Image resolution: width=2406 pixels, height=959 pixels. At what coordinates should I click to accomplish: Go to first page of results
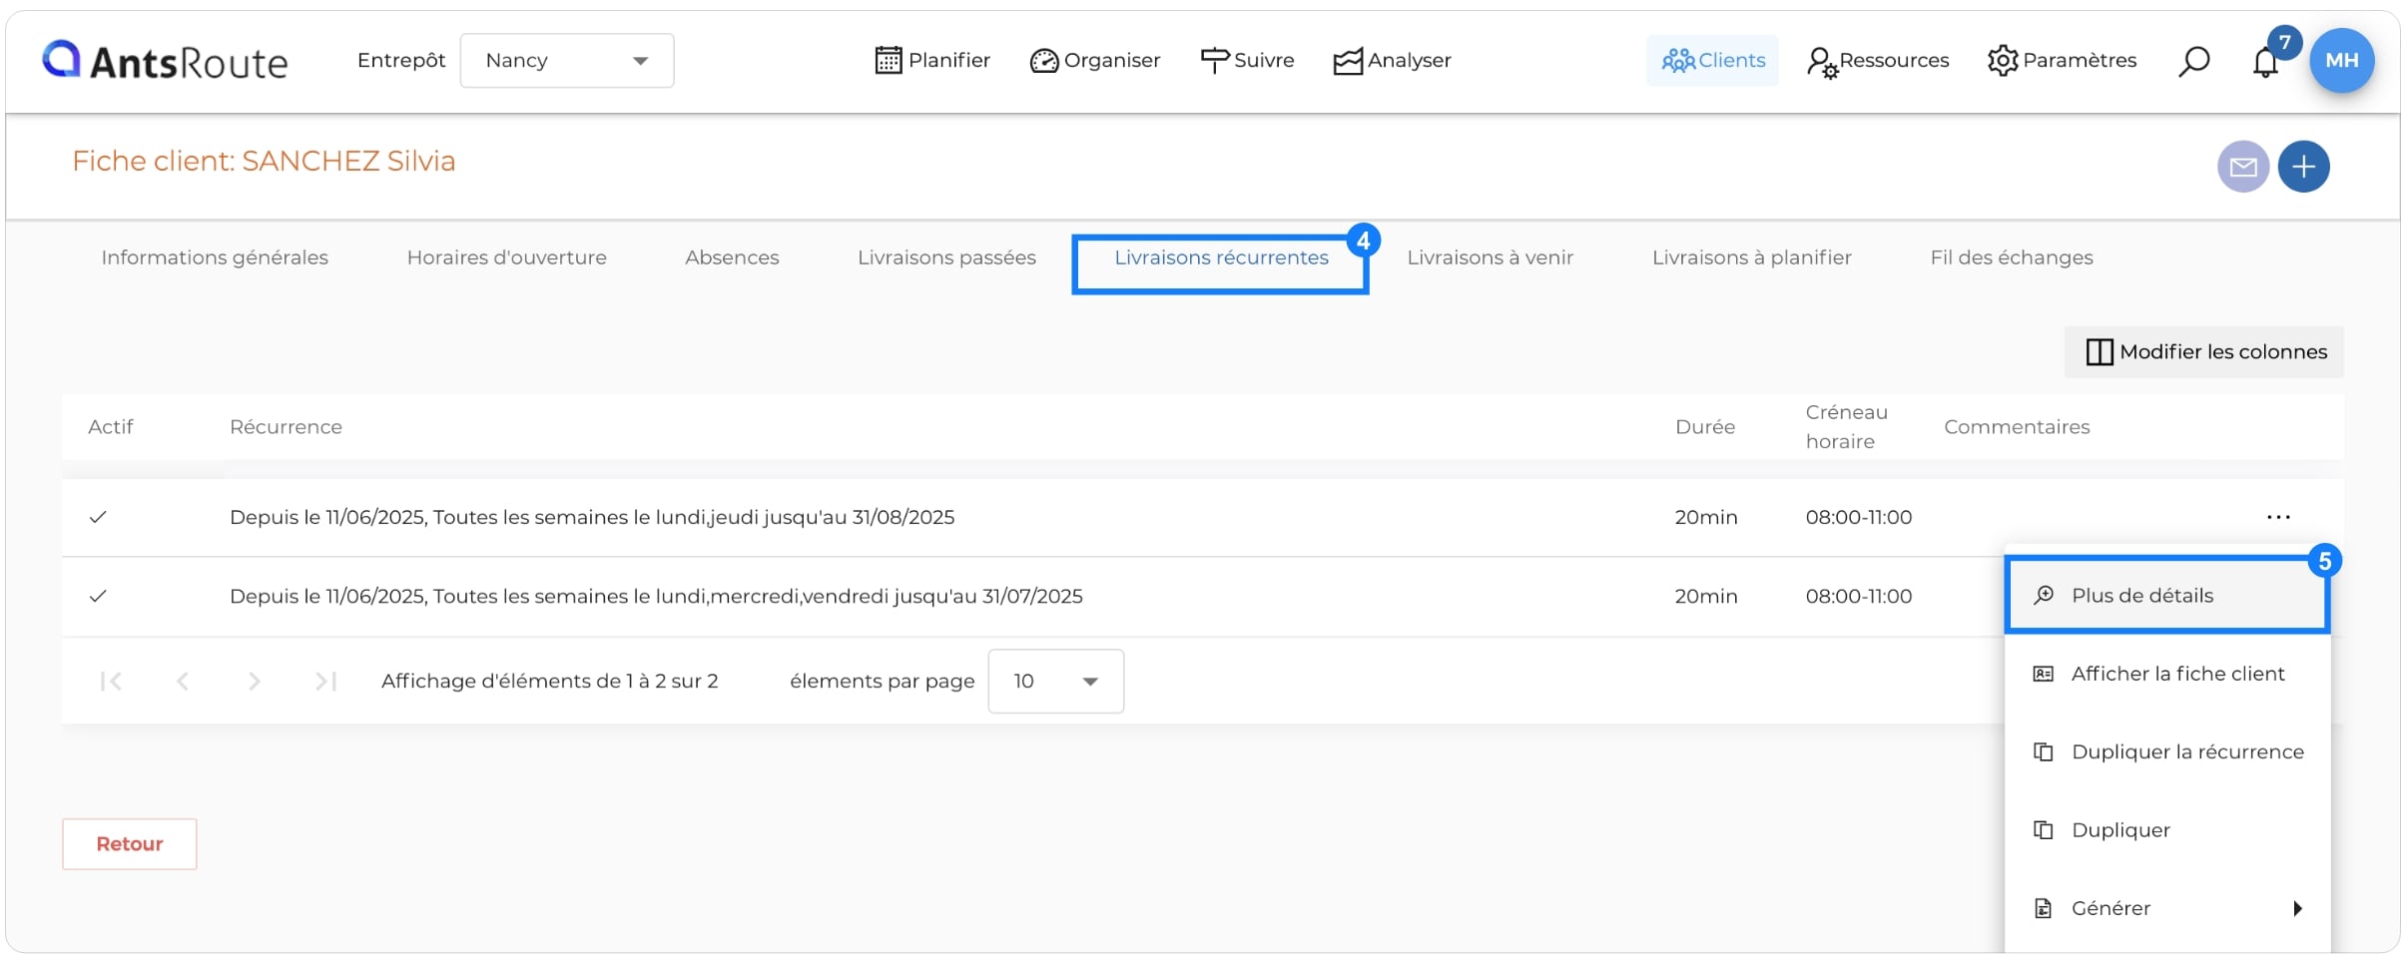(x=111, y=682)
